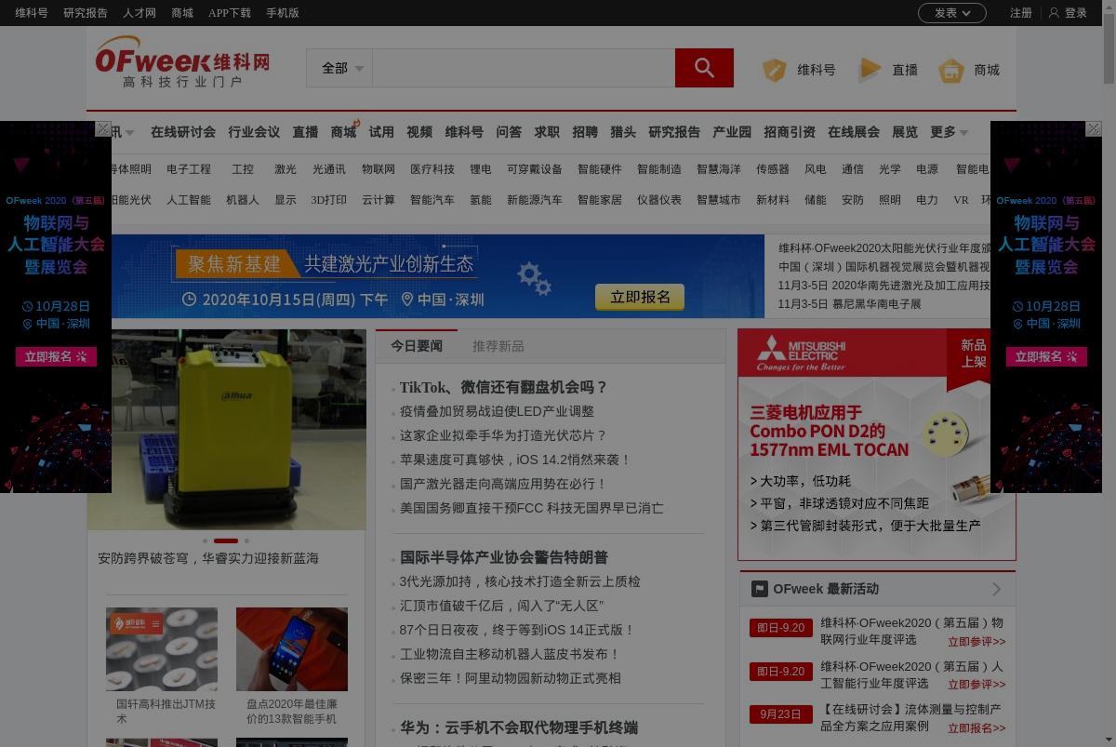
Task: Open 手机版 in the top bar
Action: [283, 13]
